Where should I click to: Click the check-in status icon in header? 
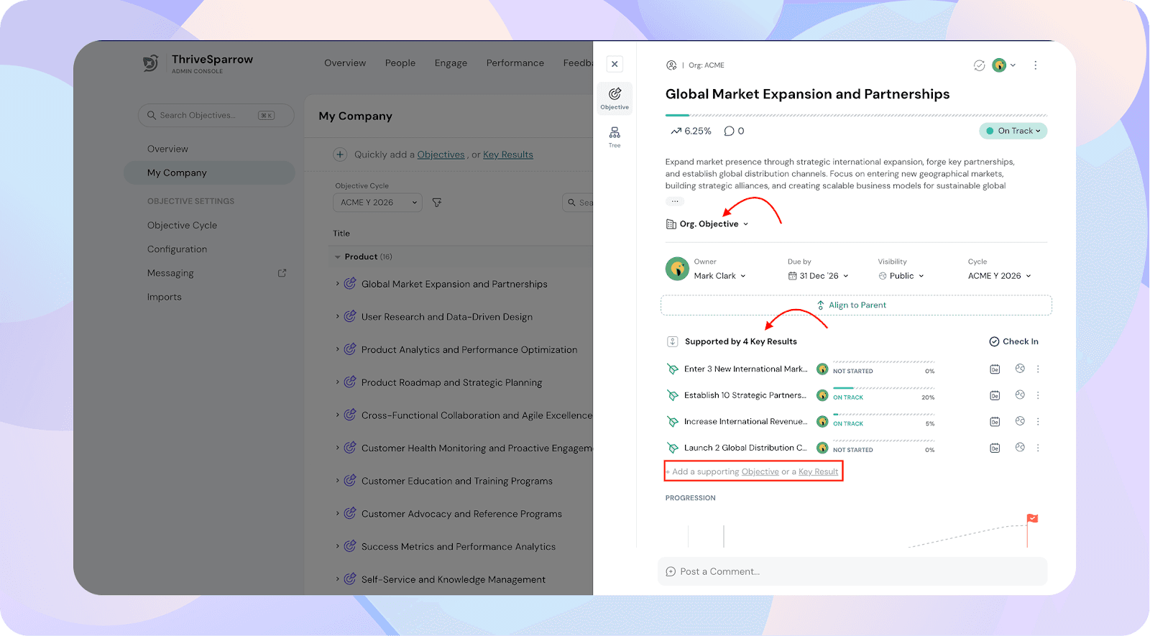click(x=979, y=65)
